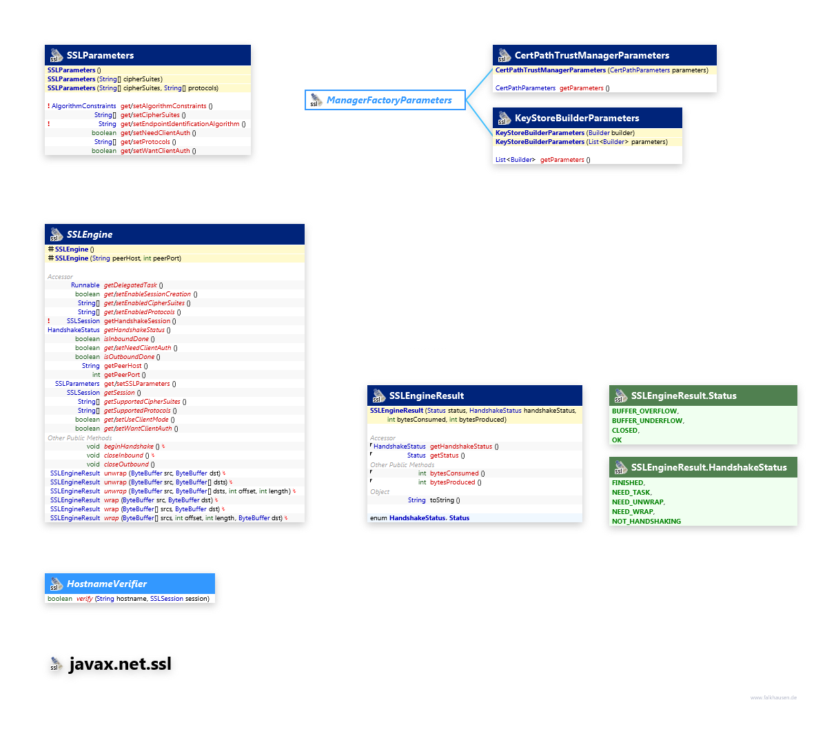Click BUFFER_UNDERFLOW enum constant
Viewport: 836px width, 729px height.
[x=648, y=421]
